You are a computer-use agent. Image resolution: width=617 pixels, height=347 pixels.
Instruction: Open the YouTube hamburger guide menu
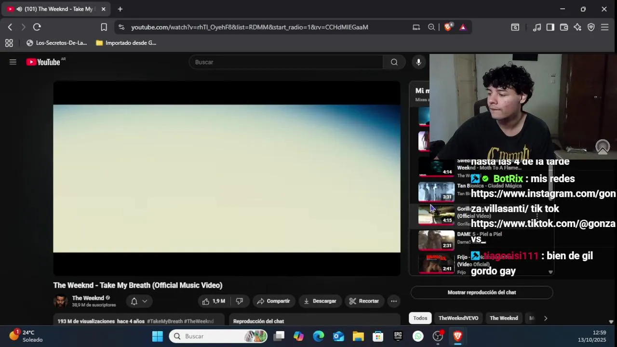coord(13,62)
